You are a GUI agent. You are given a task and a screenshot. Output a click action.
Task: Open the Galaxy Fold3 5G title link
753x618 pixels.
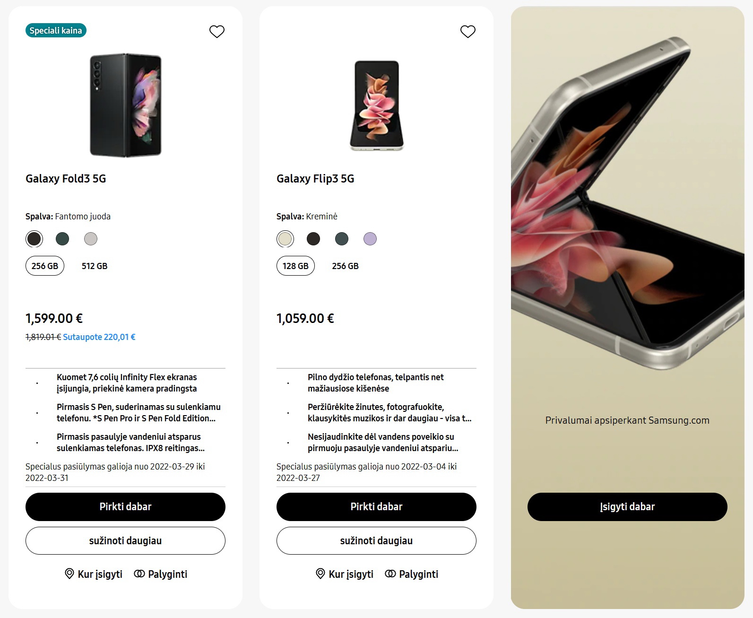(66, 179)
